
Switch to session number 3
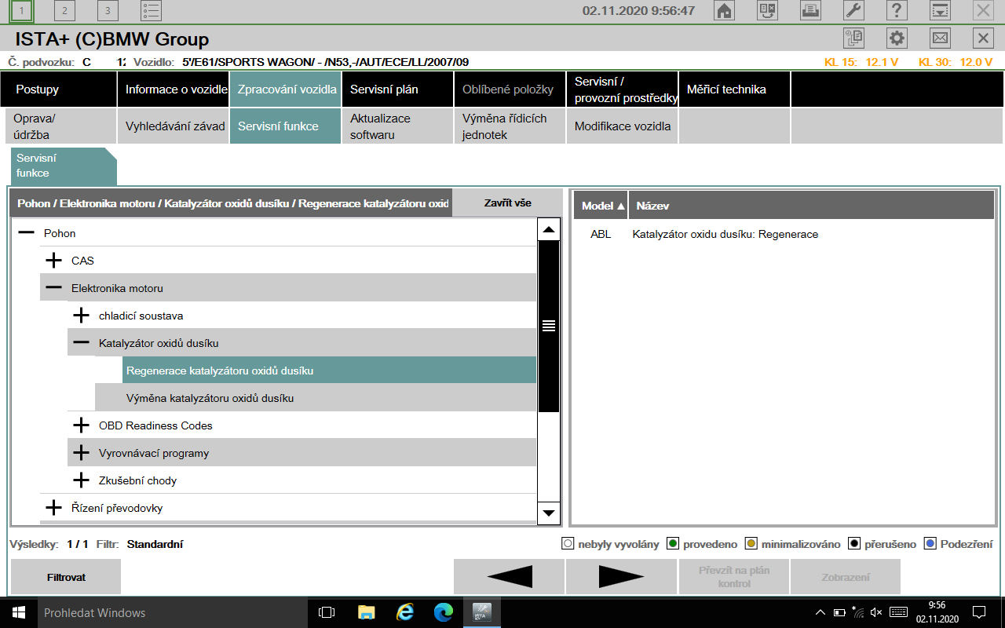tap(108, 11)
